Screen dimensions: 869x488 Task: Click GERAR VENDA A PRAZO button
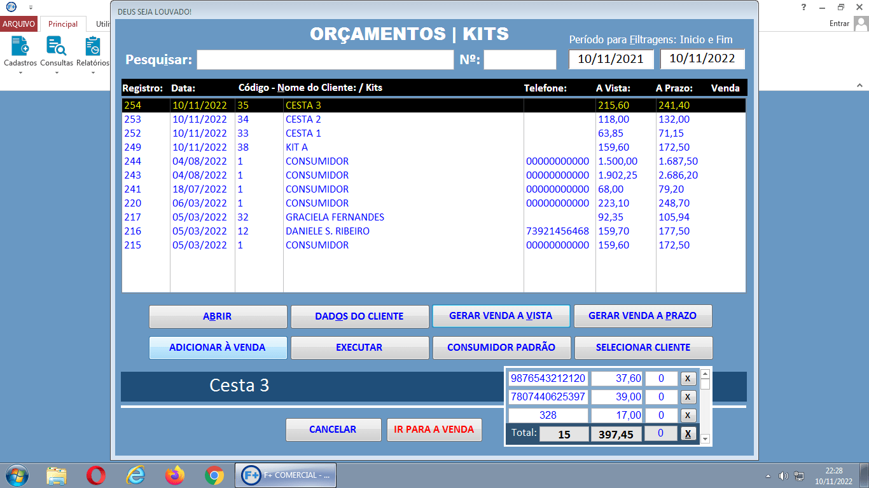click(x=643, y=316)
